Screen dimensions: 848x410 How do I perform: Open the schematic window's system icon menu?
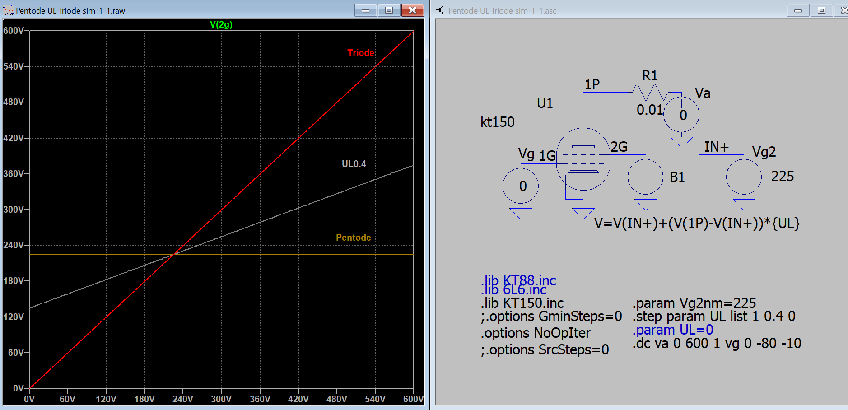coord(440,10)
